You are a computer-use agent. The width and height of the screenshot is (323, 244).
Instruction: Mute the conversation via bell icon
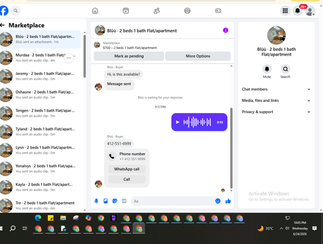tap(267, 69)
